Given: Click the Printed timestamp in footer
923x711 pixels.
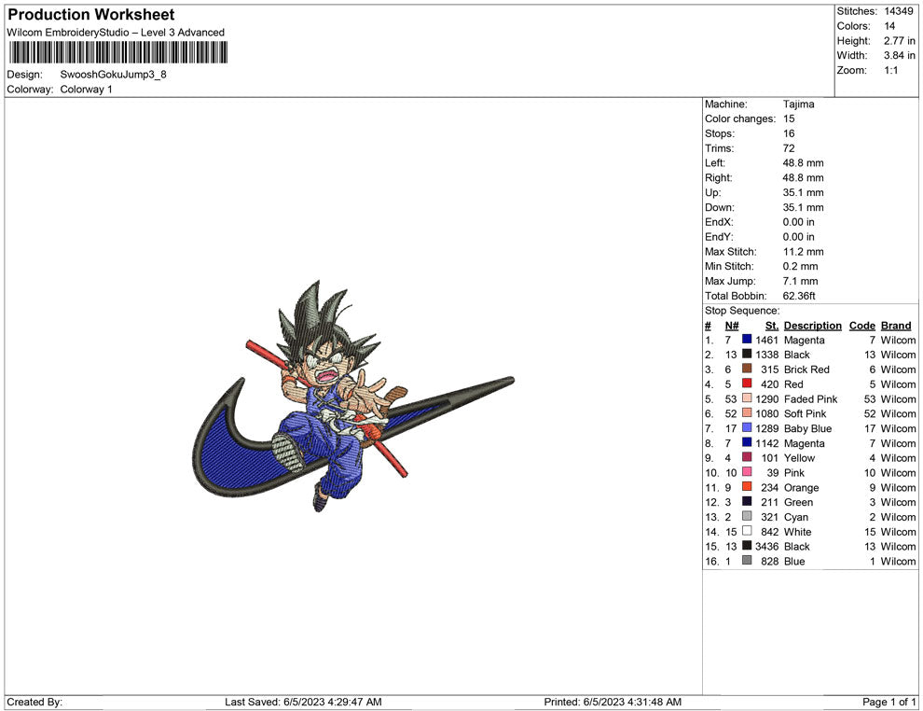Looking at the screenshot, I should tap(613, 702).
